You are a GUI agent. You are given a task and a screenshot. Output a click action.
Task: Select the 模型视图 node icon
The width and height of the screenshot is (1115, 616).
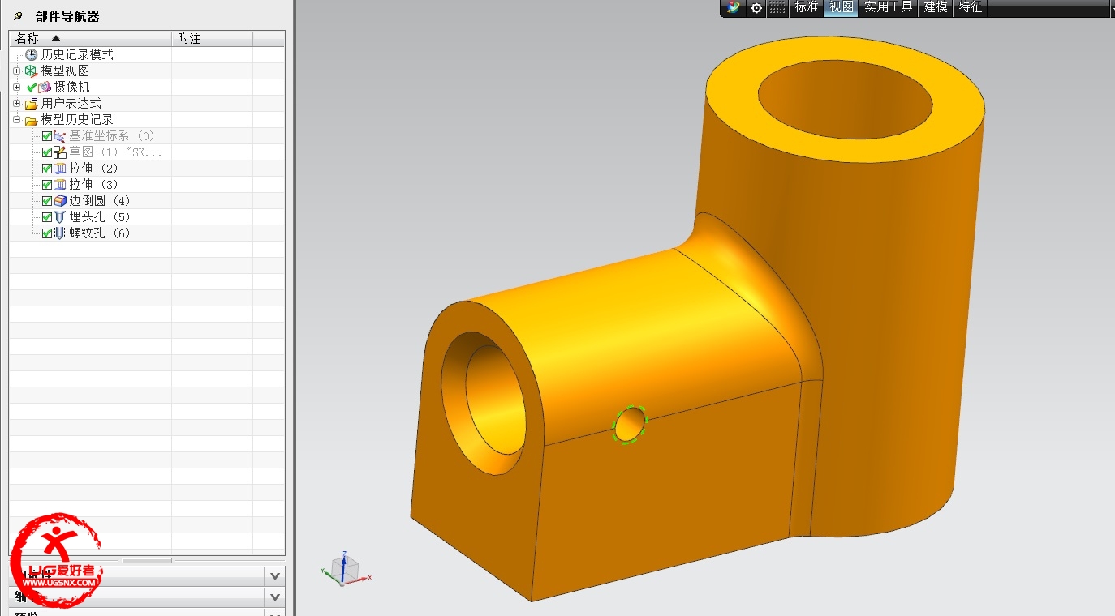point(31,71)
